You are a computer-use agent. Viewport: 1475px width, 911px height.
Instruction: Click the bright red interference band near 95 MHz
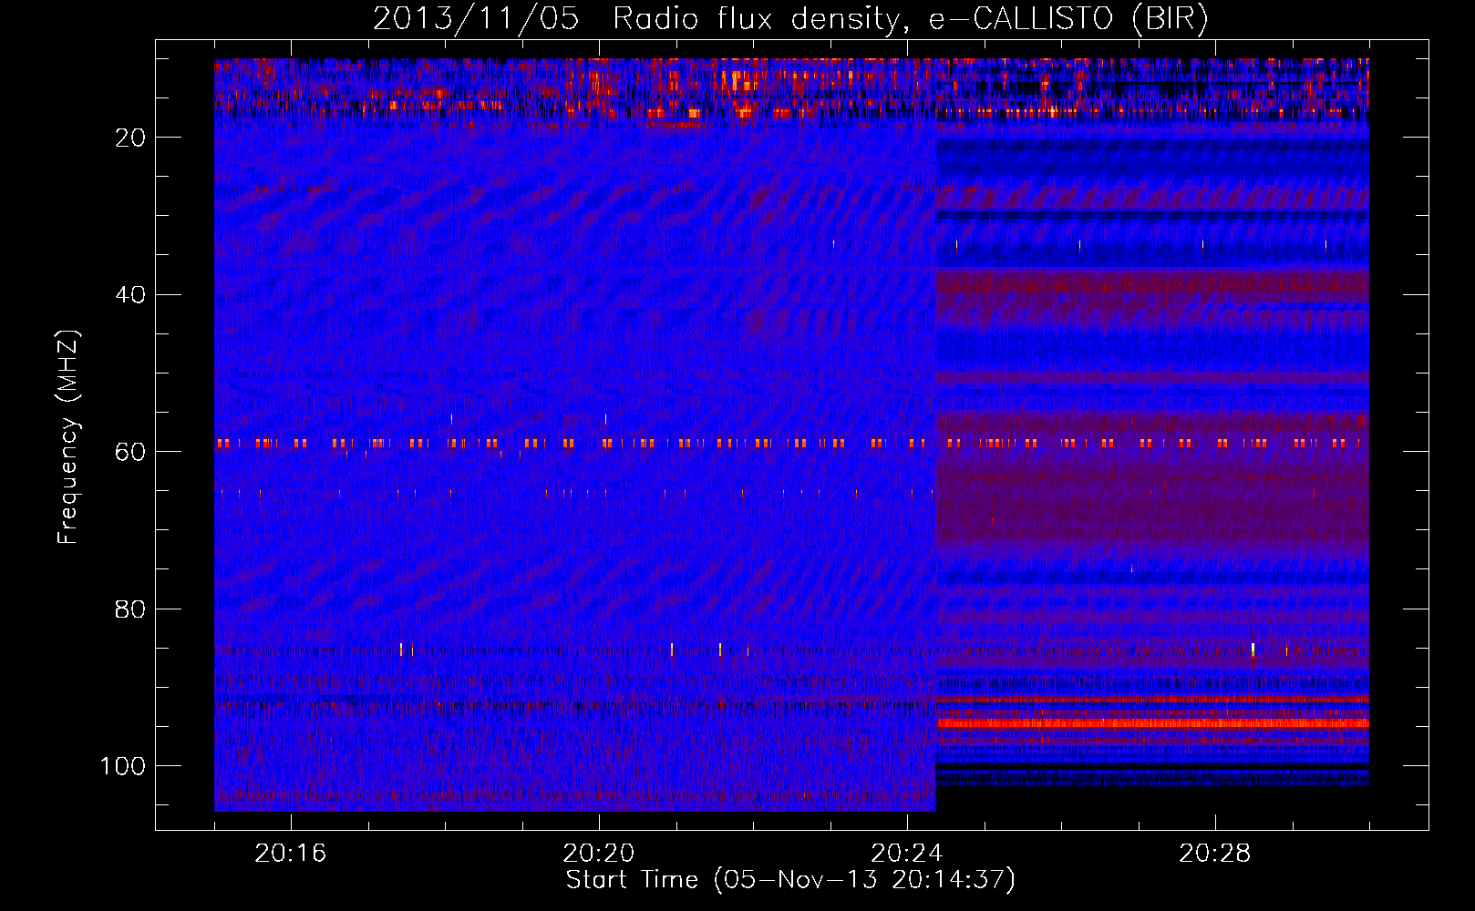[x=1152, y=723]
